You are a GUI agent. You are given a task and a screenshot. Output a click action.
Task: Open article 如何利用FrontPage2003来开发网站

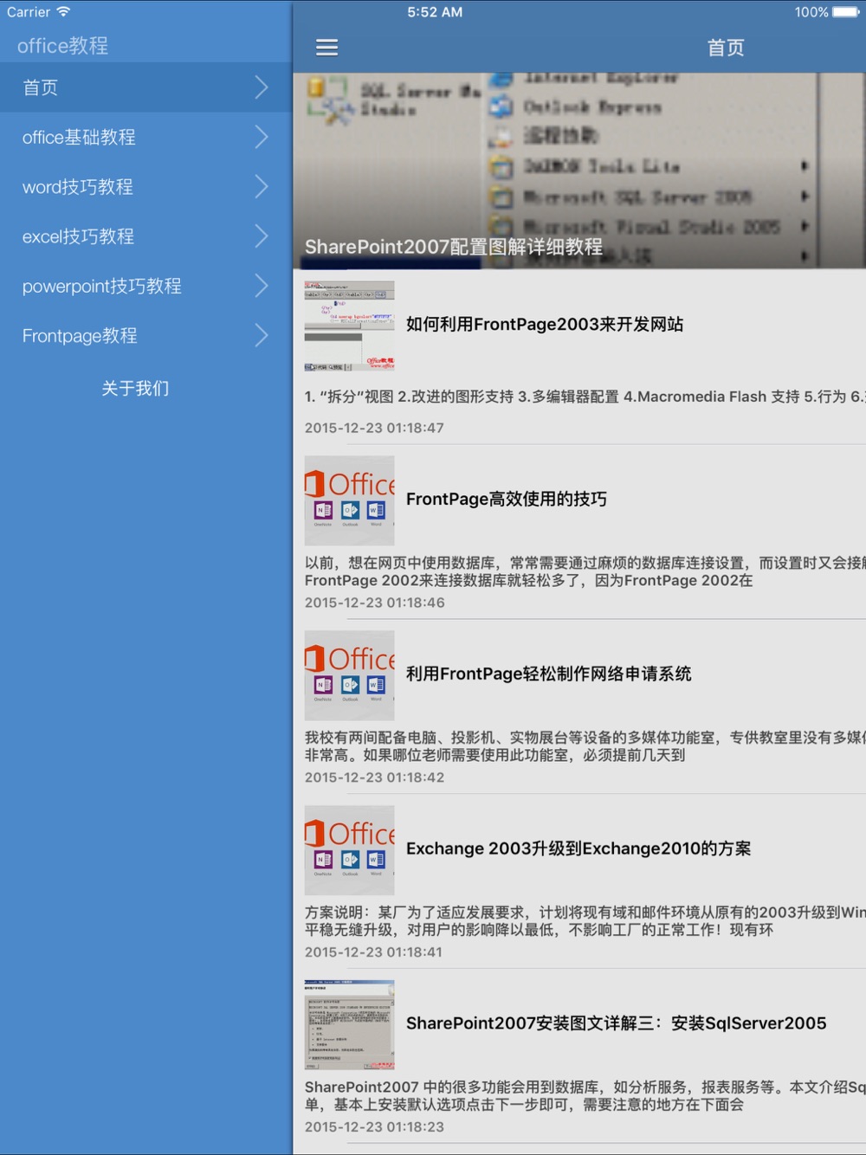tap(545, 325)
